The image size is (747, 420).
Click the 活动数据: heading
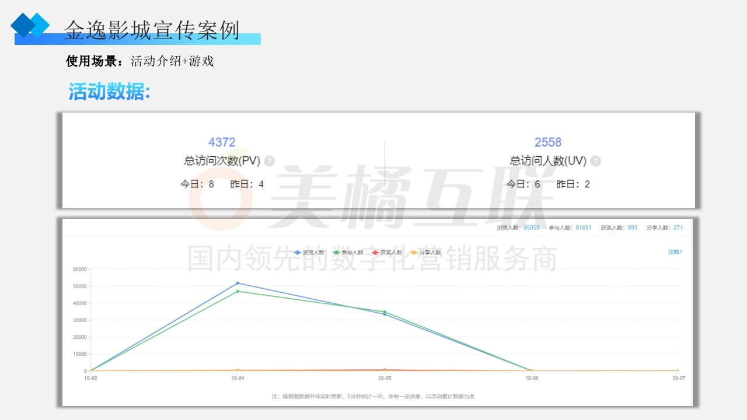click(109, 92)
